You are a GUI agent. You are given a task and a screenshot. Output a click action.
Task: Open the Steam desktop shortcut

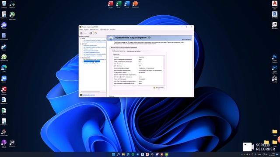pos(4,48)
